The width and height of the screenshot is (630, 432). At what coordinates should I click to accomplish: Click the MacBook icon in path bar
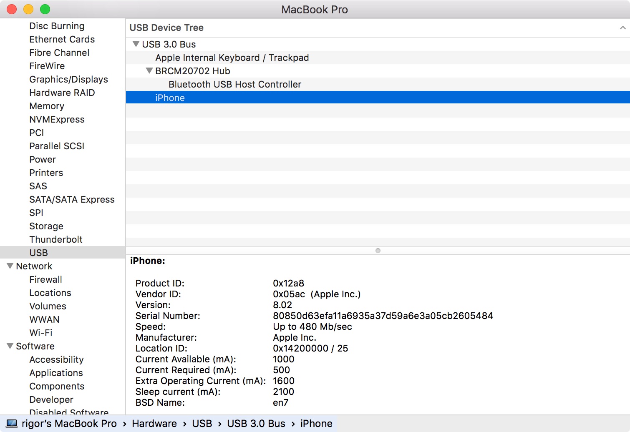tap(12, 424)
